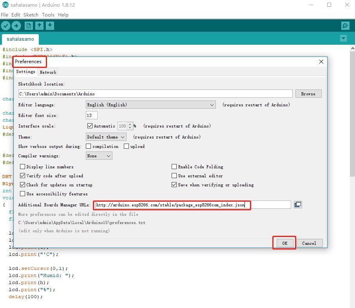Click the code line #include <SPI.h>
Viewport: 355px width, 308px height.
[27, 49]
